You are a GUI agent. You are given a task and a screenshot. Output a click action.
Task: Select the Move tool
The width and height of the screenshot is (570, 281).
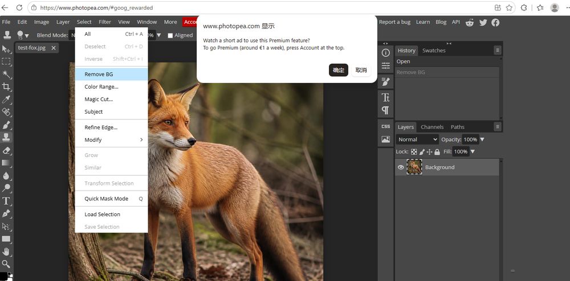(6, 48)
